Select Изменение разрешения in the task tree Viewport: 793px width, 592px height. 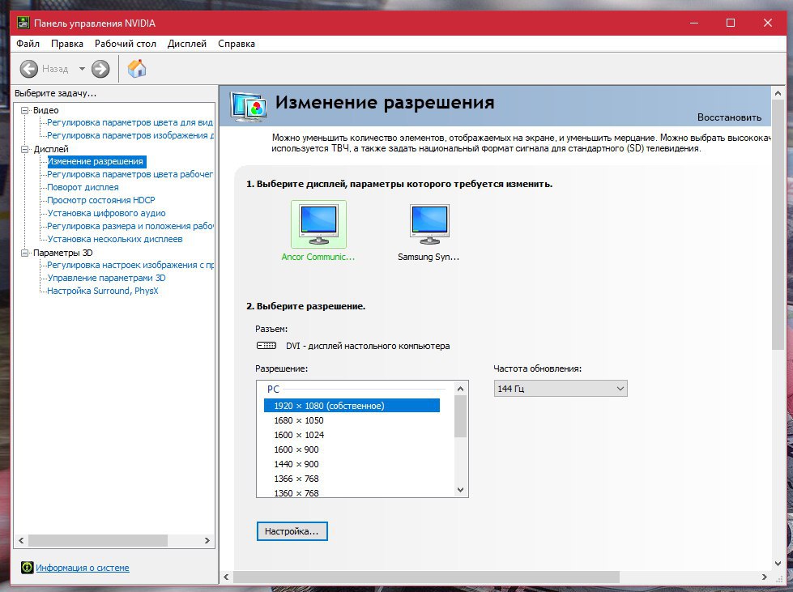tap(96, 161)
